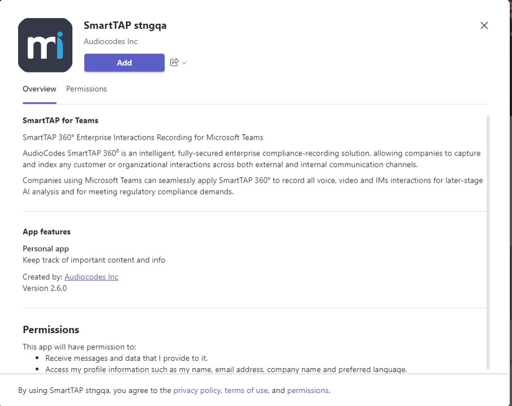
Task: Select the Overview tab
Action: [40, 89]
